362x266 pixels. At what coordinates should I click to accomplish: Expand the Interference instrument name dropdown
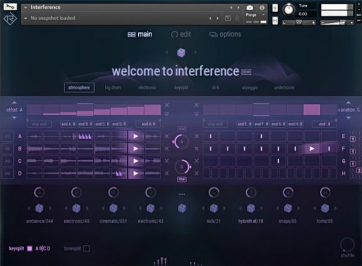[x=25, y=7]
